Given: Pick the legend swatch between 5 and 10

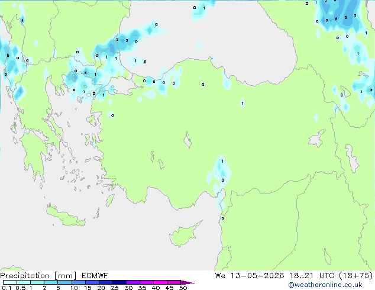Looking at the screenshot, I should pos(64,282).
